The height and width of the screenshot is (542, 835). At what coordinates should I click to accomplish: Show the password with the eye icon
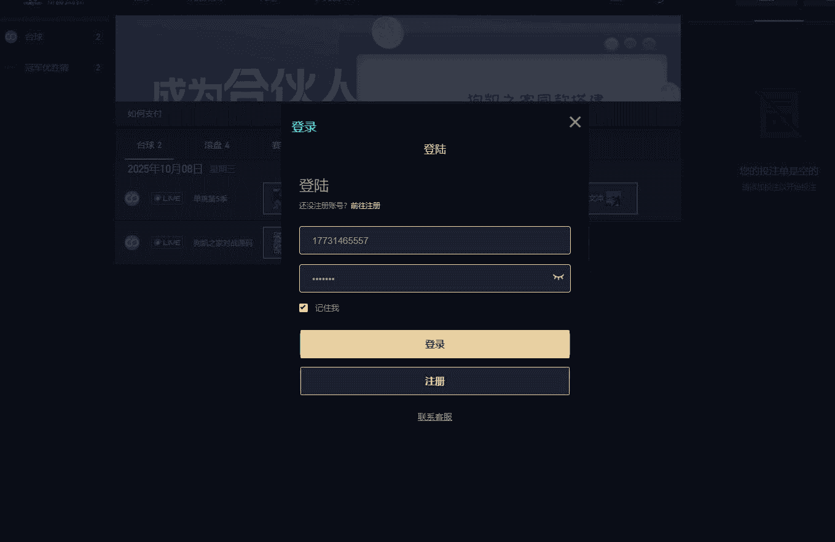[x=558, y=278]
